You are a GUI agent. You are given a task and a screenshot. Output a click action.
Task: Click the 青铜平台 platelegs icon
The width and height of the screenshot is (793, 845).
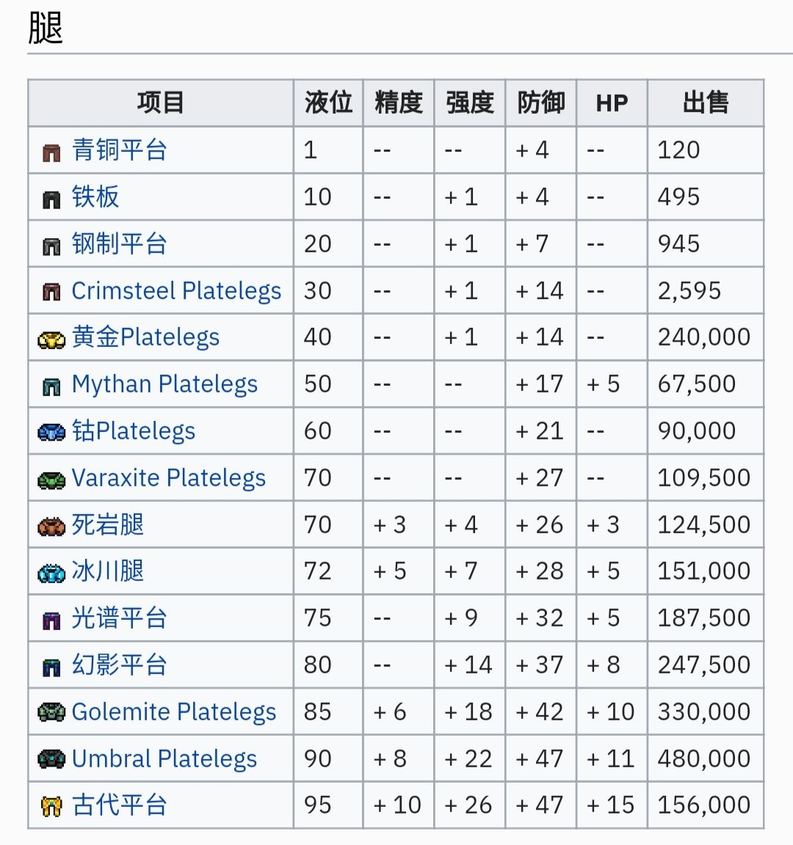51,152
